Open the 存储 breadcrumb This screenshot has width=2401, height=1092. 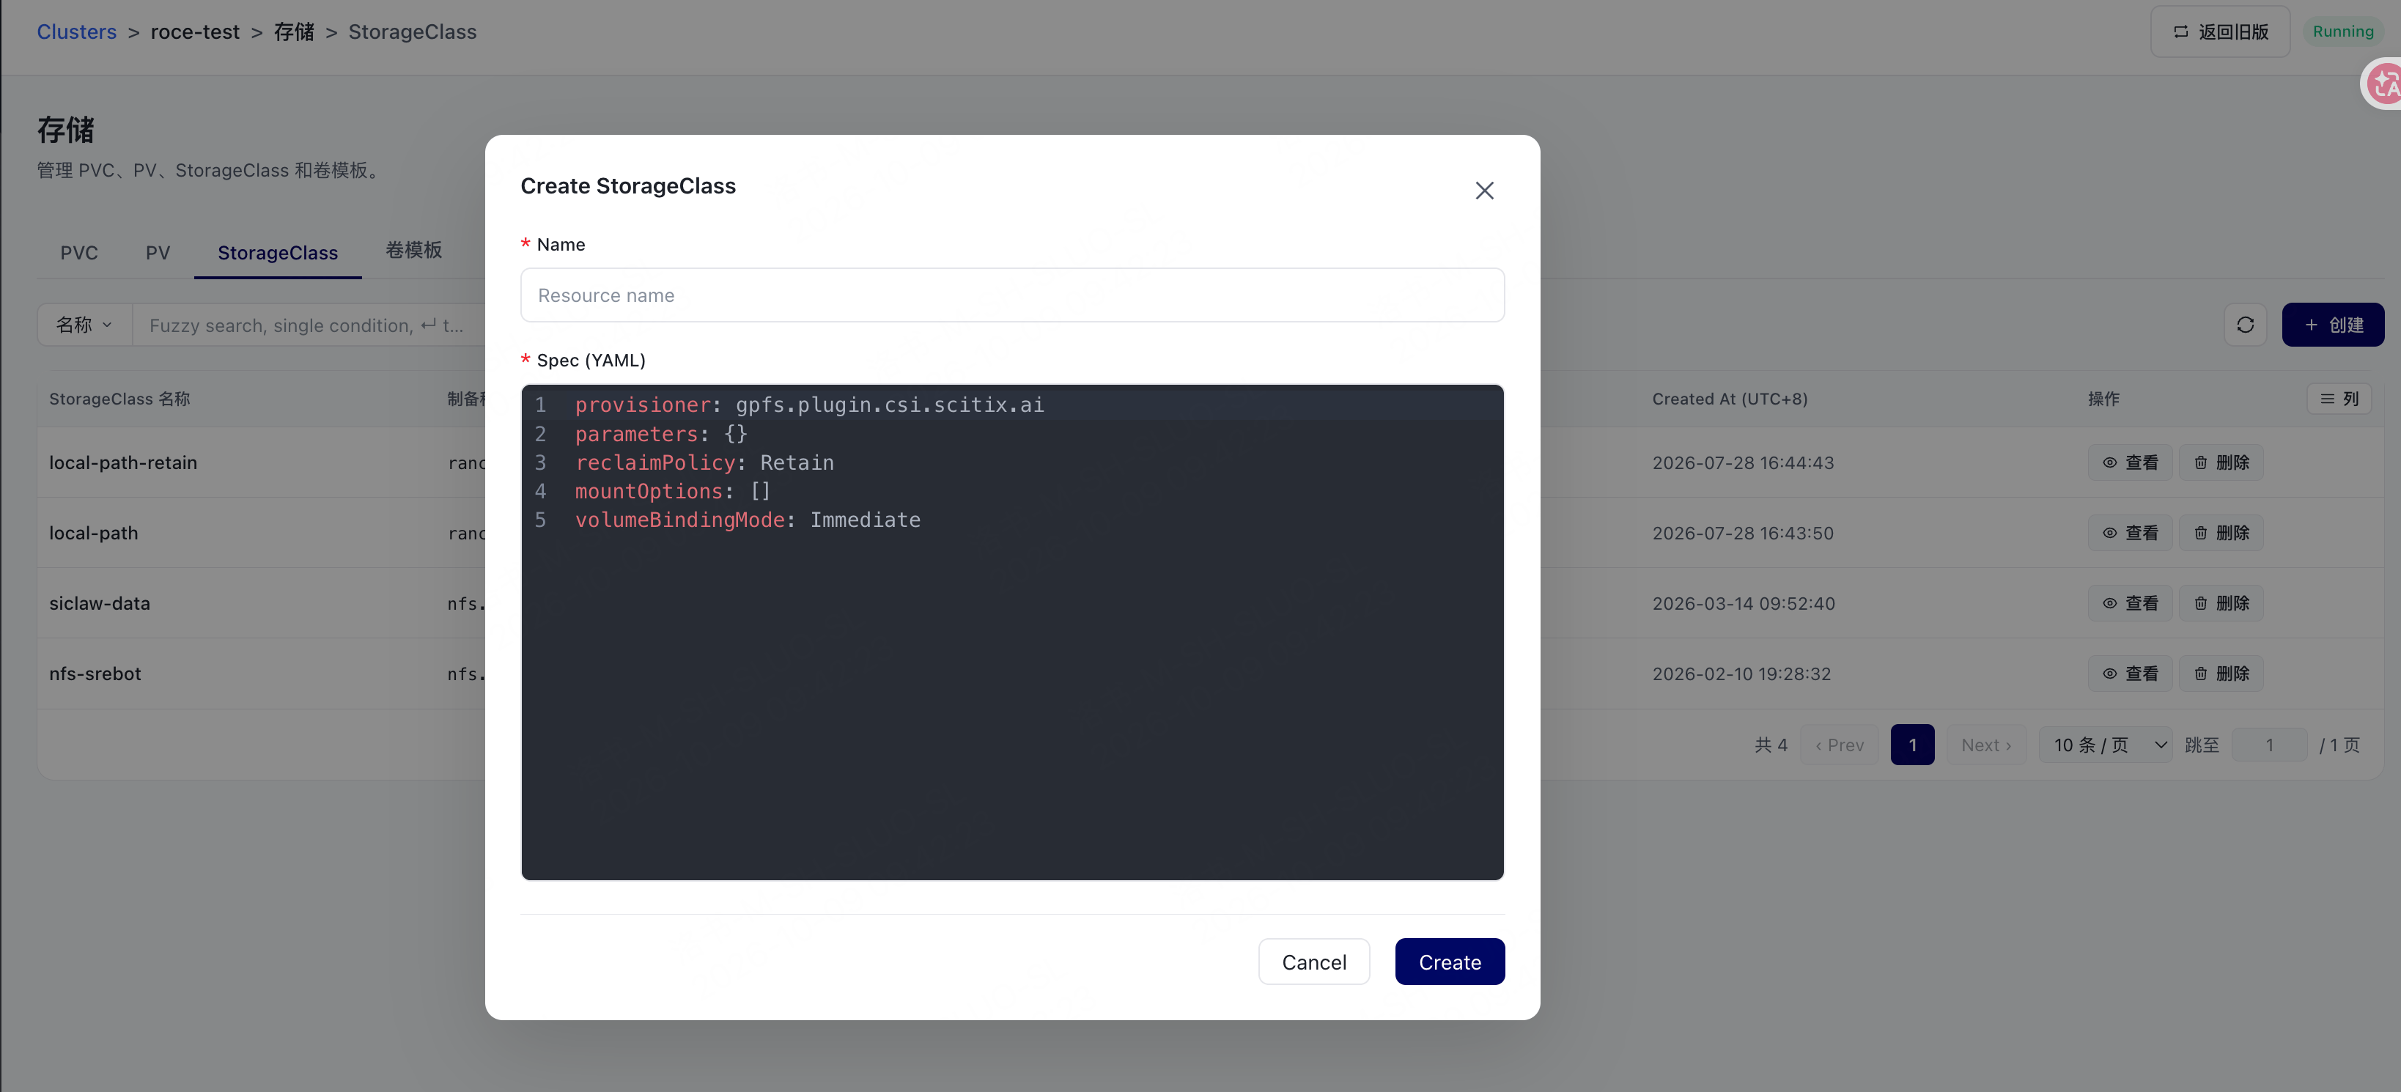point(294,32)
